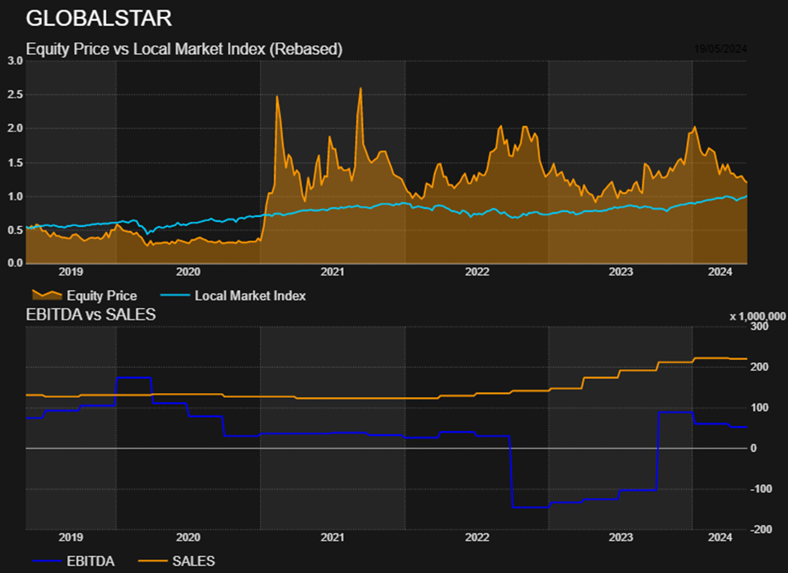Select the 200 y-axis value
This screenshot has width=788, height=573.
point(760,367)
